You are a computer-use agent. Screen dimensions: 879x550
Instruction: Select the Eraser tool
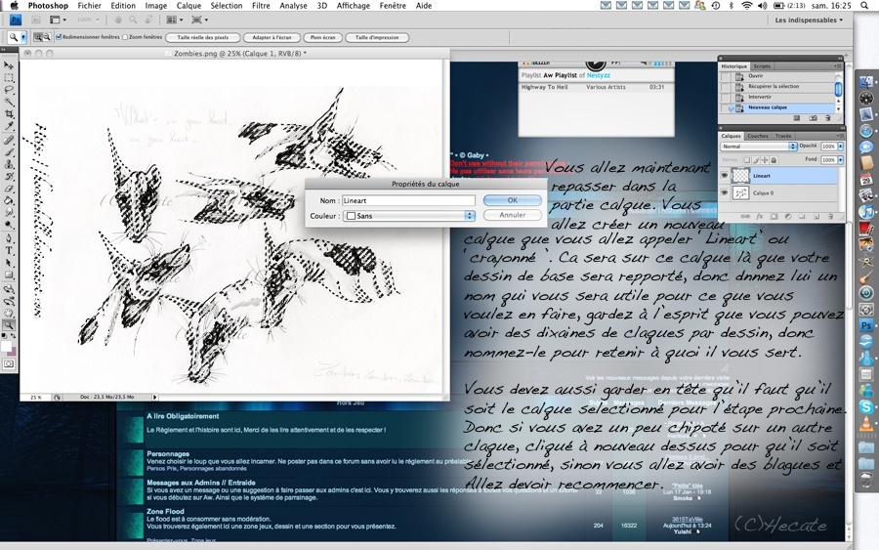[x=9, y=189]
